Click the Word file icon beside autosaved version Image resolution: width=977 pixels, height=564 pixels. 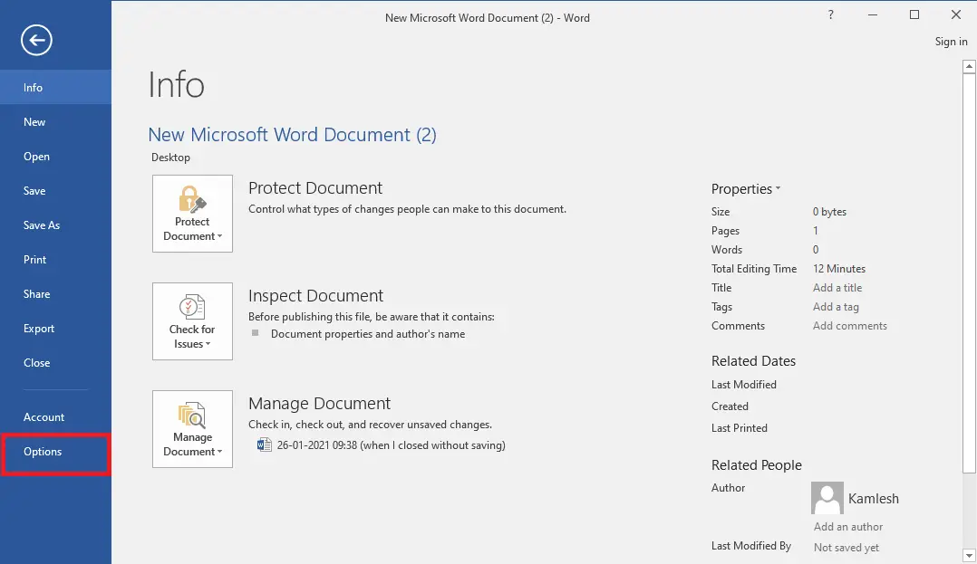click(265, 445)
